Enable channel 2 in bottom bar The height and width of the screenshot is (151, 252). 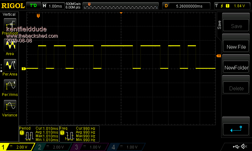coord(54,147)
